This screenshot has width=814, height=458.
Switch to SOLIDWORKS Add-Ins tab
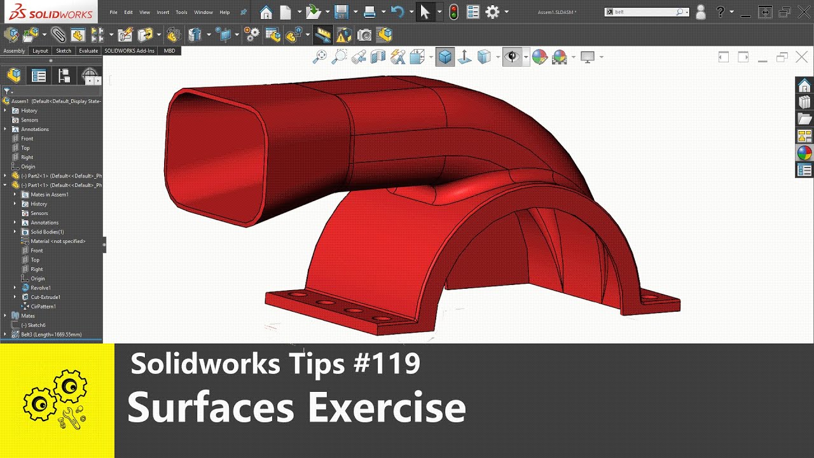click(x=130, y=51)
